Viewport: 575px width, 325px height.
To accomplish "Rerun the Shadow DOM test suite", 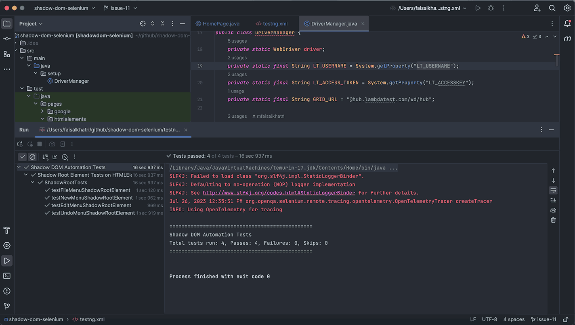I will pyautogui.click(x=19, y=144).
